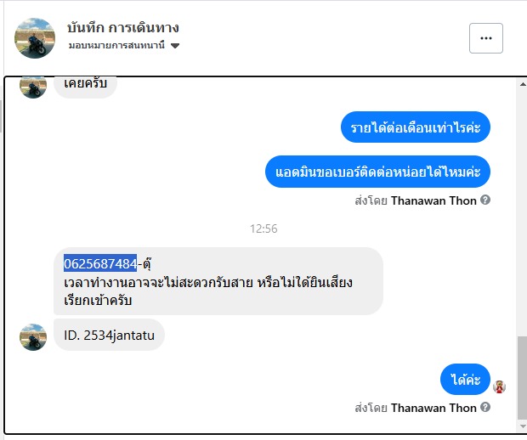Click the chat scrollbar thumb
The width and height of the screenshot is (527, 440).
[x=522, y=378]
